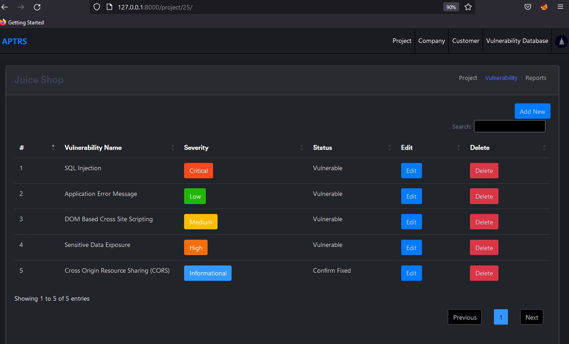Click the page info icon beside URL
The image size is (569, 344).
[109, 7]
